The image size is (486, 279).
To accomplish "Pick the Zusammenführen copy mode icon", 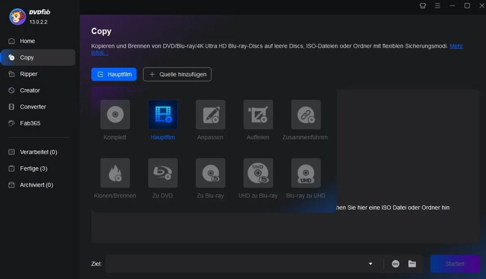I will [306, 114].
